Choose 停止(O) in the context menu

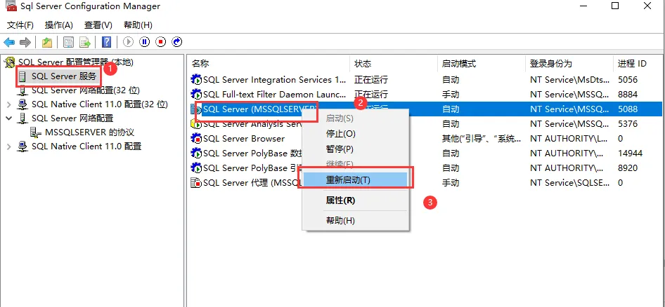pos(341,133)
